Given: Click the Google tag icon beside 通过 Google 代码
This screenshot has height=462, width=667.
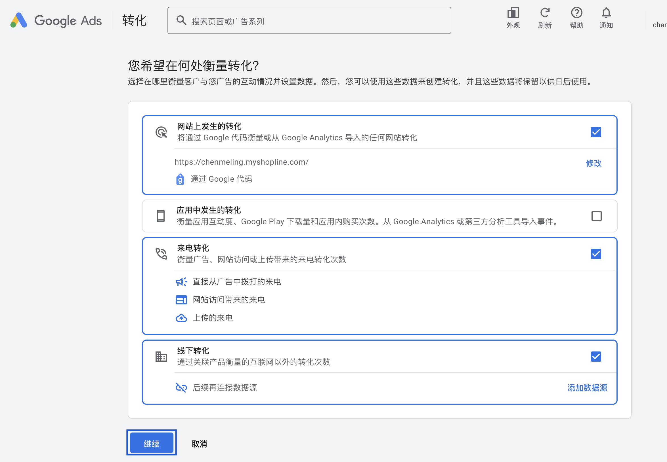Looking at the screenshot, I should [180, 179].
